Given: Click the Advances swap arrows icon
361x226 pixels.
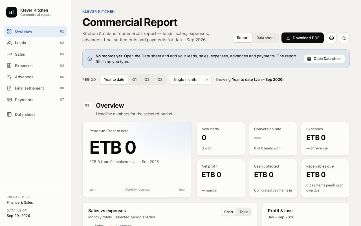Looking at the screenshot, I should click(x=9, y=77).
